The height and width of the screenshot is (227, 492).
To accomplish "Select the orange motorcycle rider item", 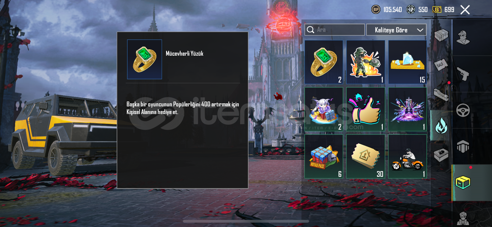I will point(407,157).
